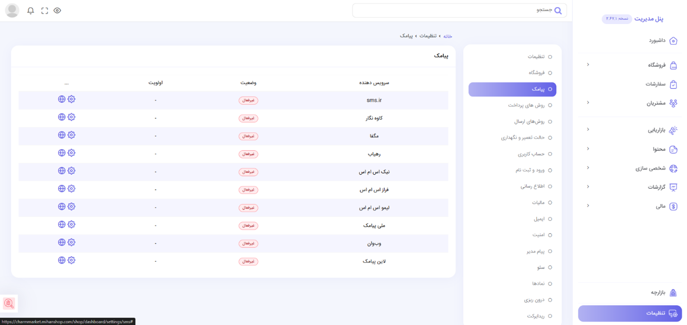
Task: Click the eye preview icon in header
Action: 57,11
